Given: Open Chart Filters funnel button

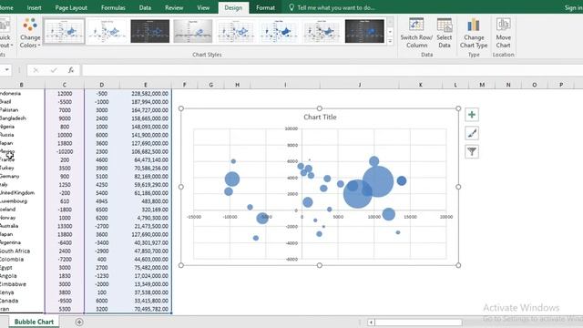Looking at the screenshot, I should tap(472, 151).
